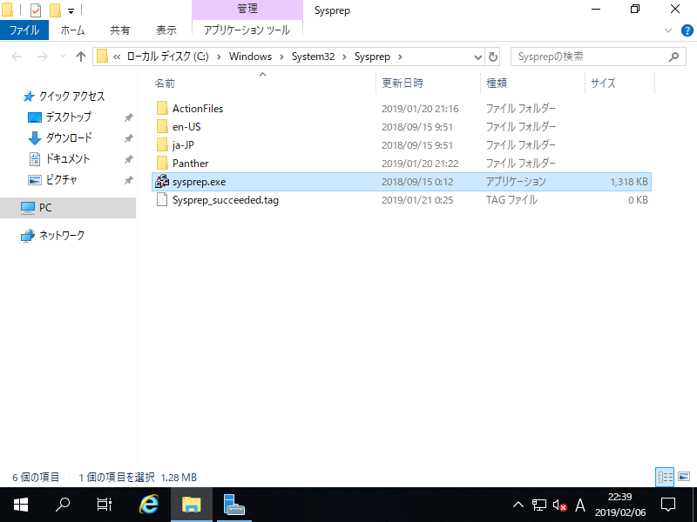Viewport: 697px width, 522px height.
Task: Open the address bar history dropdown
Action: click(477, 57)
